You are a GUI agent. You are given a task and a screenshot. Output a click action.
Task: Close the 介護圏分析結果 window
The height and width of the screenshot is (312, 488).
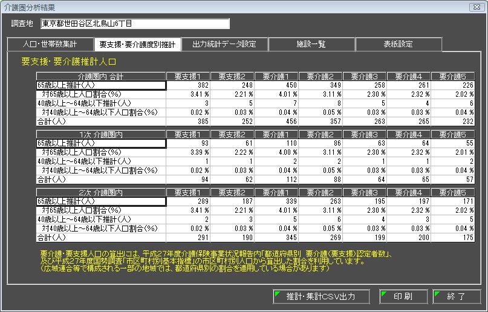point(473,7)
